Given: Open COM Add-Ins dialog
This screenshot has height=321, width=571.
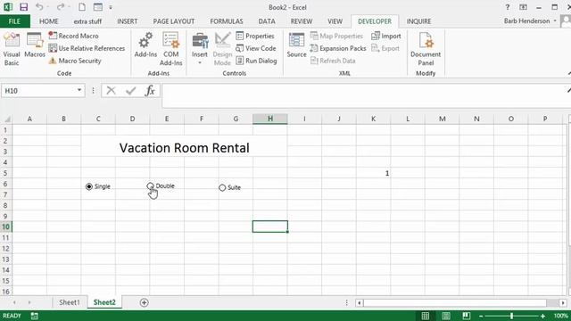Looking at the screenshot, I should point(170,49).
